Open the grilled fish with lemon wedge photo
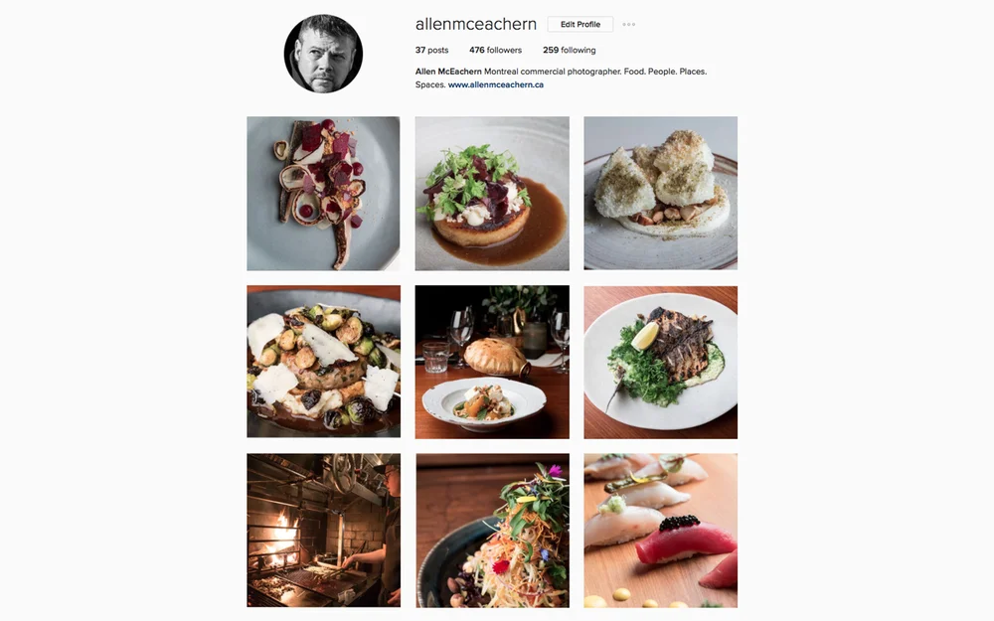 tap(661, 362)
